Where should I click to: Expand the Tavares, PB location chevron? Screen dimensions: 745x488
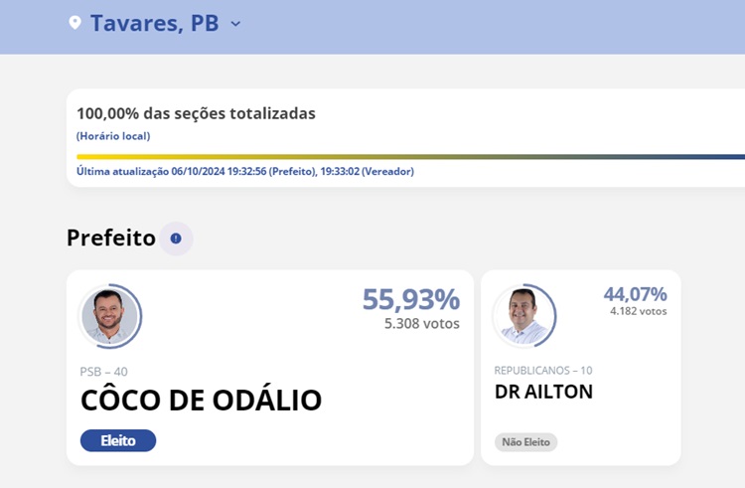(x=235, y=24)
